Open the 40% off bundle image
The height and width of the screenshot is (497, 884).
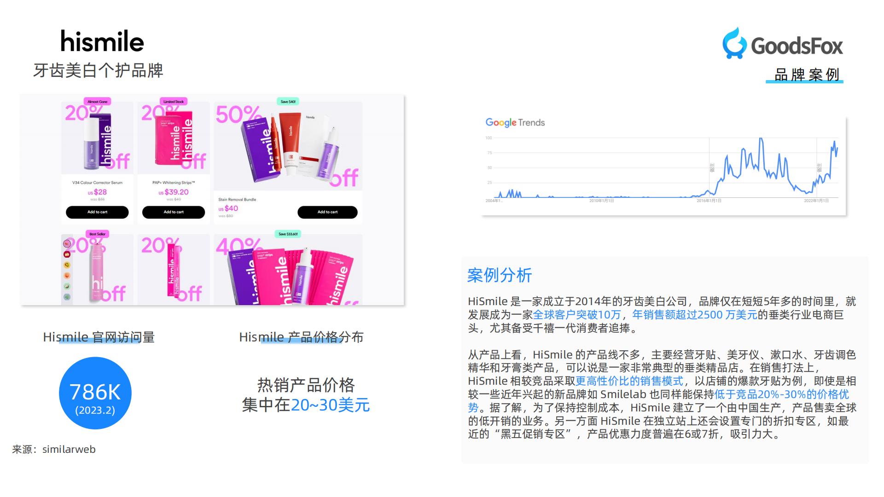coord(288,270)
